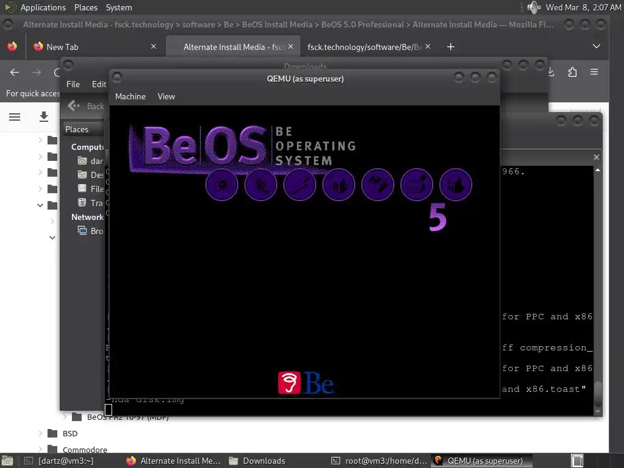Open Firefox downloads arrow in toolbar
This screenshot has width=624, height=468.
(x=551, y=72)
